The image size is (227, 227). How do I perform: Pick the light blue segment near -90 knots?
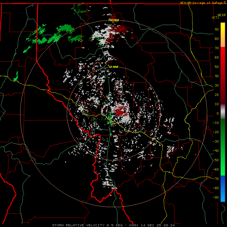pos(223,196)
